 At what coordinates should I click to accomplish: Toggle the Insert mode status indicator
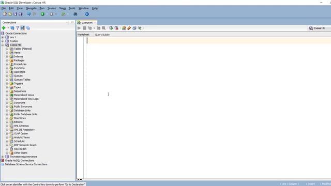pyautogui.click(x=311, y=184)
